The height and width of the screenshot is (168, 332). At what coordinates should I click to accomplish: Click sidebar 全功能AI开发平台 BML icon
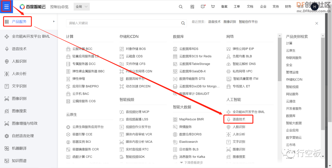pyautogui.click(x=7, y=36)
